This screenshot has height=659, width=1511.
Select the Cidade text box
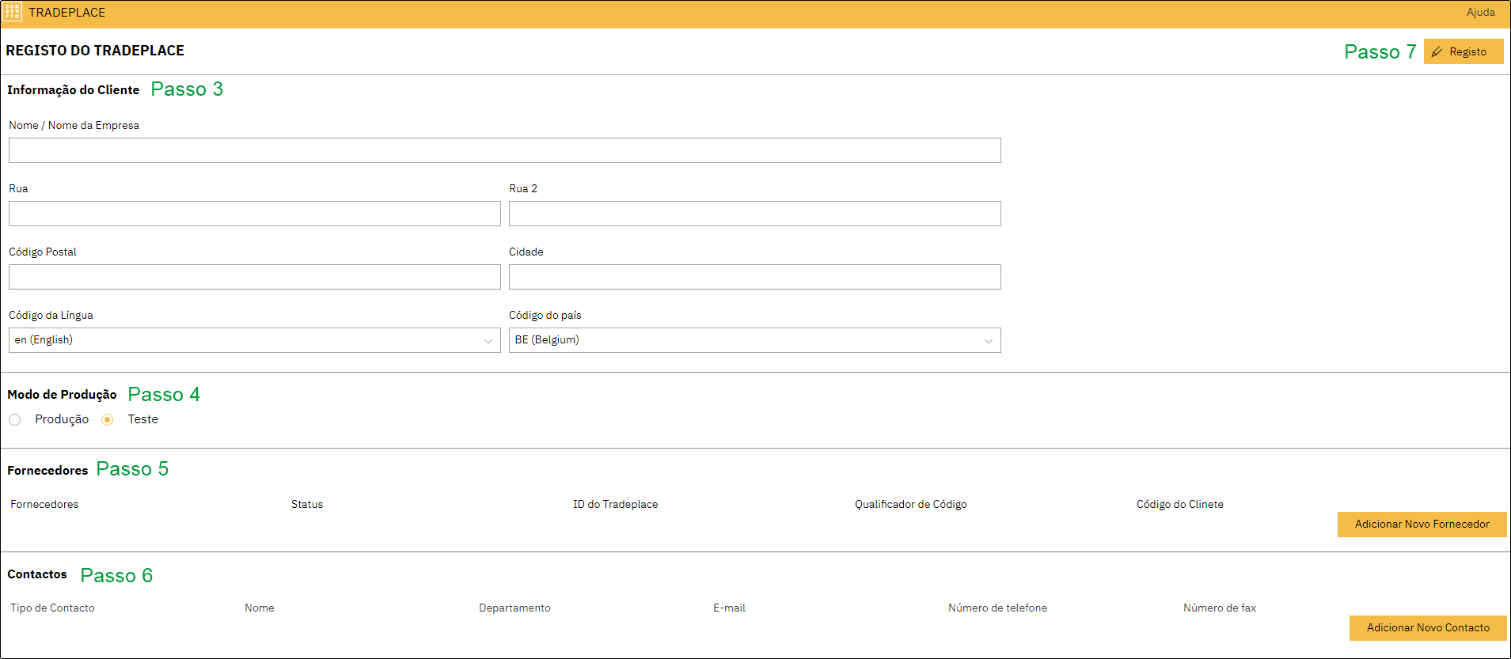point(755,277)
